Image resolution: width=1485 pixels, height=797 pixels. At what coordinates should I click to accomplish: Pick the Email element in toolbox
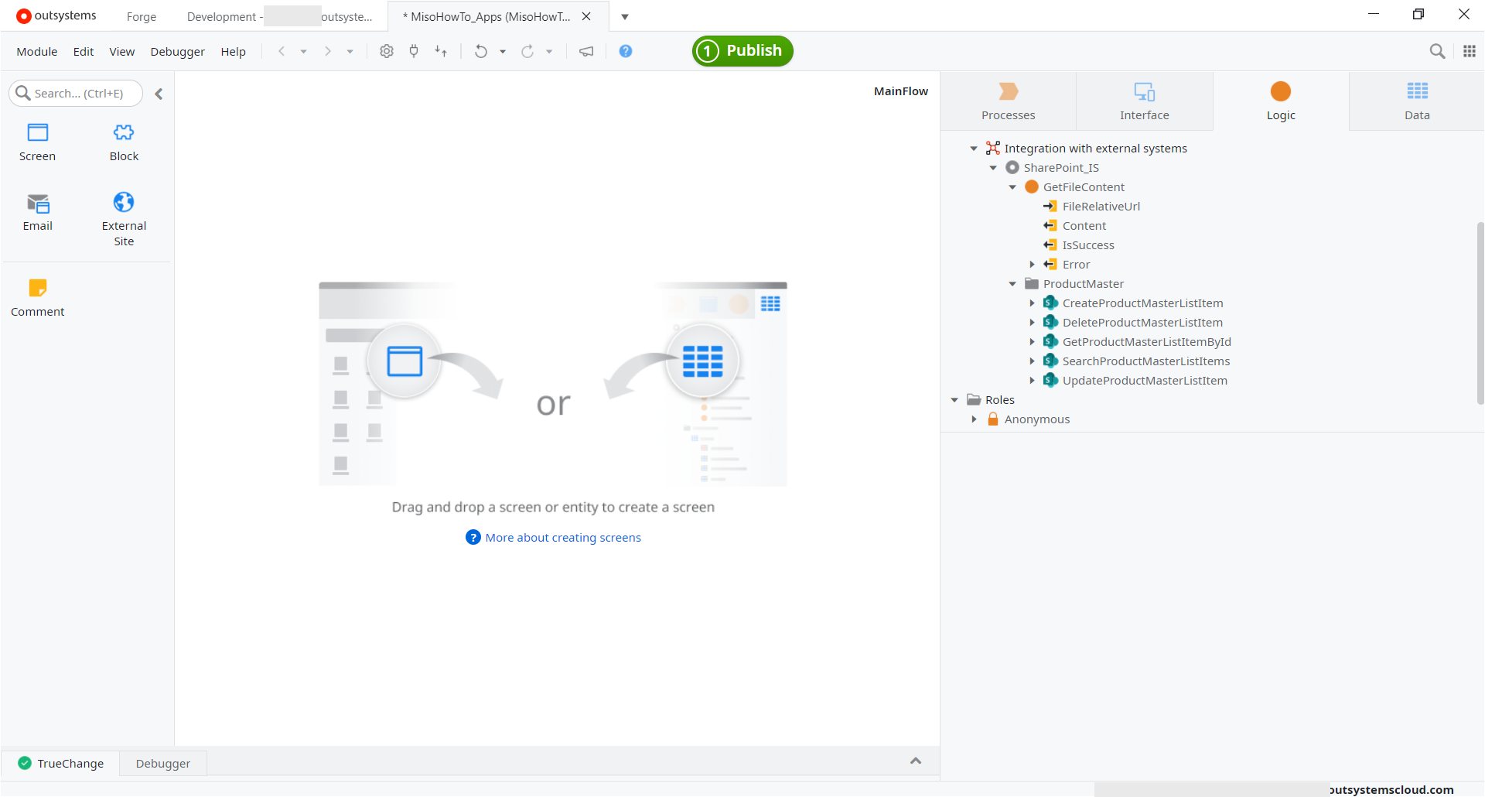[37, 204]
